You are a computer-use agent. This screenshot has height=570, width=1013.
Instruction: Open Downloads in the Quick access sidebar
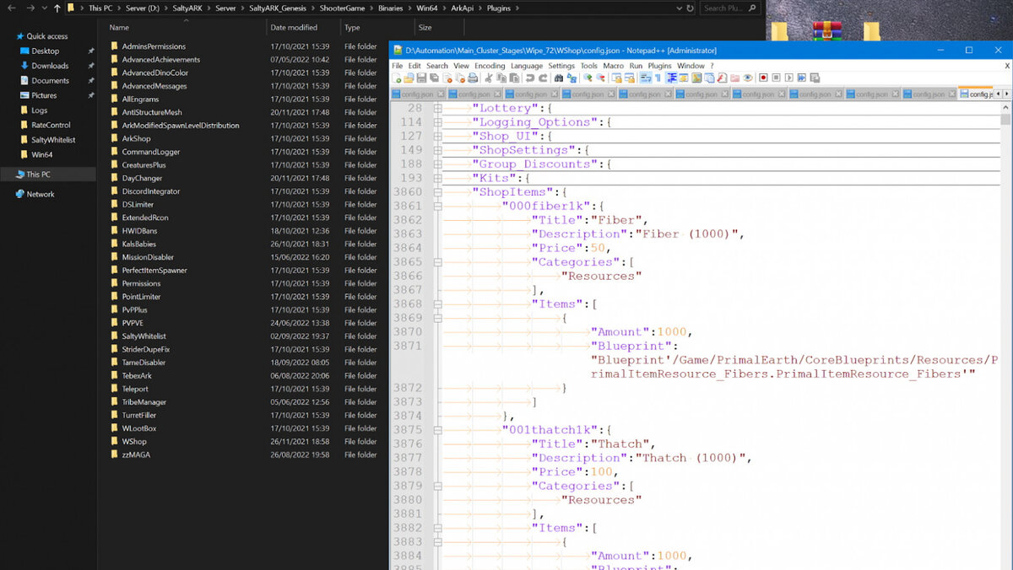(x=50, y=66)
